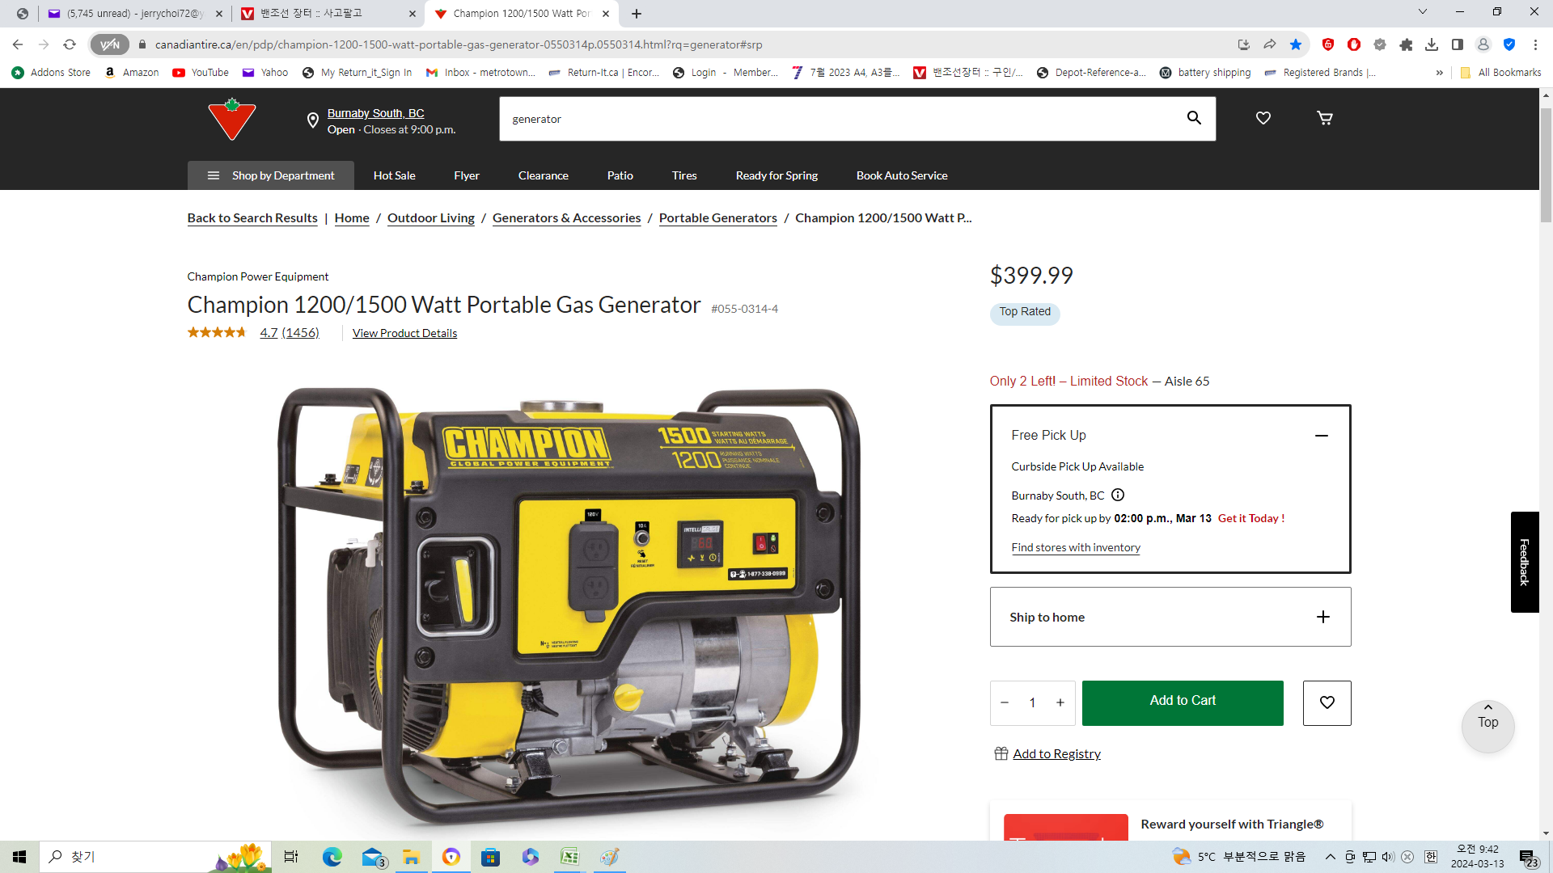Click the Canadian Tire triangle logo
The height and width of the screenshot is (873, 1553).
tap(232, 119)
